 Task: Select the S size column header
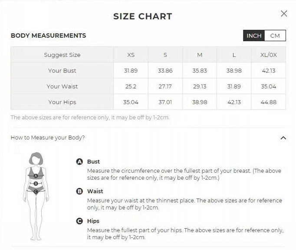pyautogui.click(x=165, y=55)
